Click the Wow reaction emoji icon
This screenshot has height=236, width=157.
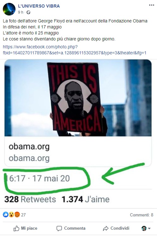coord(11,215)
